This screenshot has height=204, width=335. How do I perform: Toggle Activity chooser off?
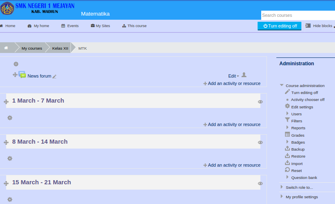coord(308,100)
